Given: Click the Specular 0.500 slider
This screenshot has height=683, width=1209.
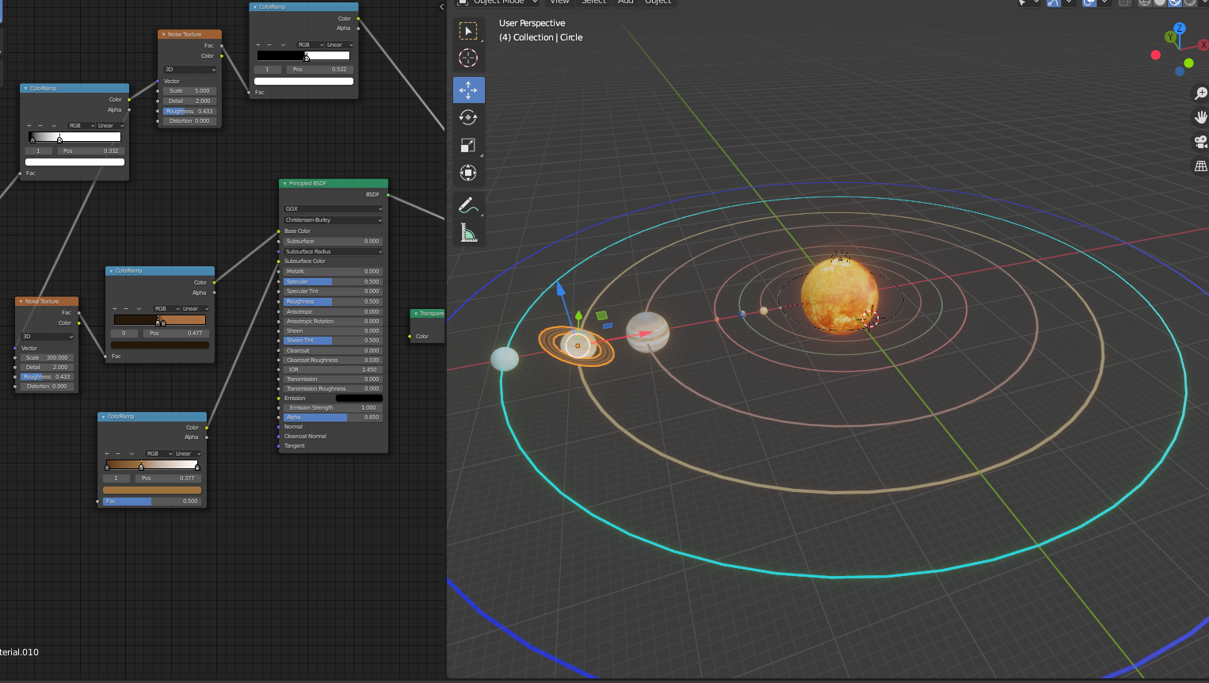Looking at the screenshot, I should click(334, 281).
